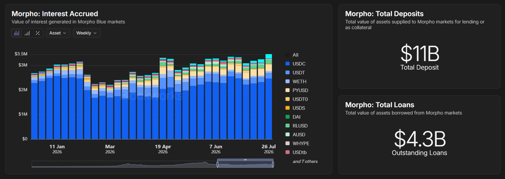Toggle USDtb series in the legend
Viewport: 505px width, 179px height.
coord(295,152)
